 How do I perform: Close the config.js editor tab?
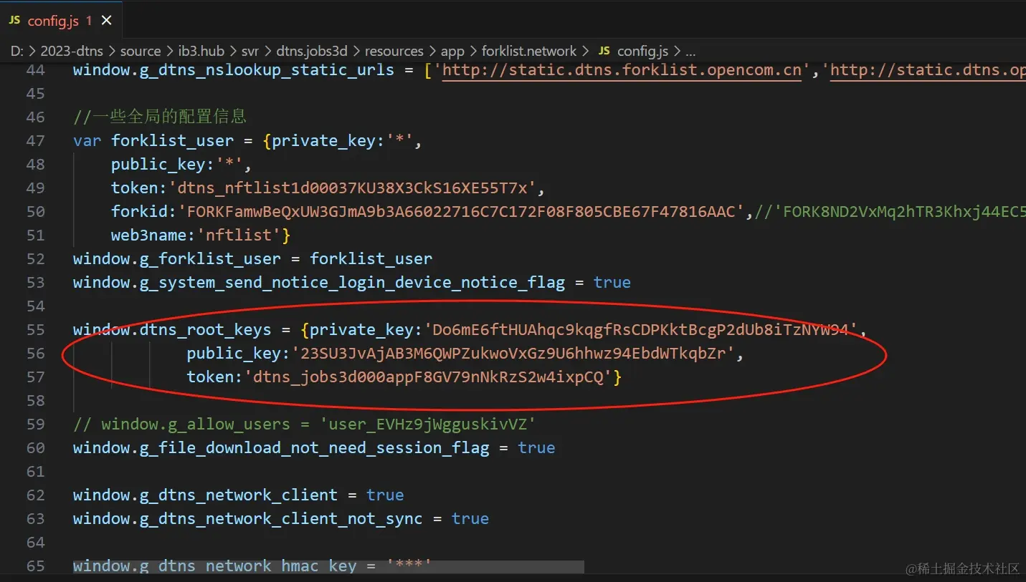107,21
